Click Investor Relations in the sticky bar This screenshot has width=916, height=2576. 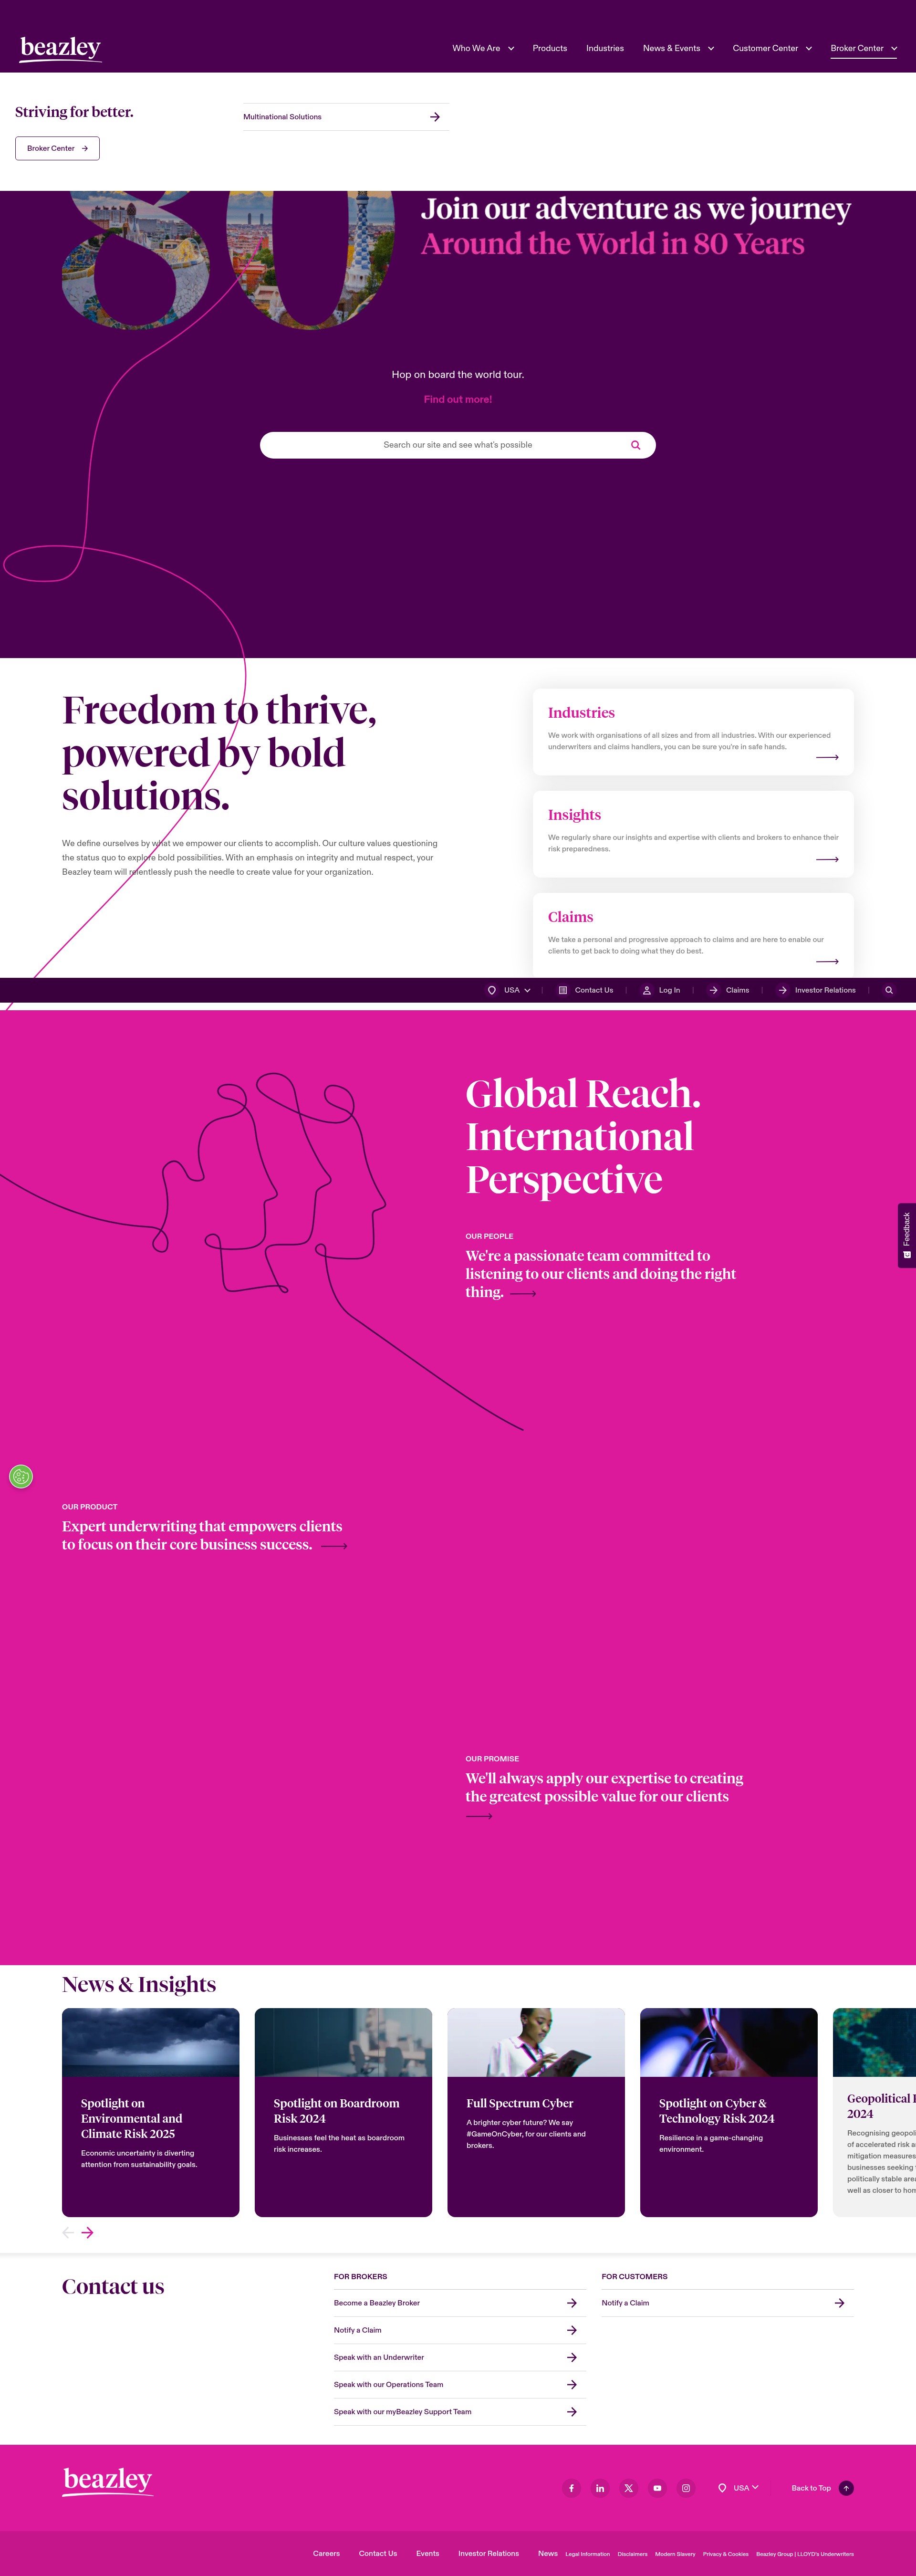click(817, 990)
